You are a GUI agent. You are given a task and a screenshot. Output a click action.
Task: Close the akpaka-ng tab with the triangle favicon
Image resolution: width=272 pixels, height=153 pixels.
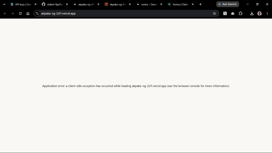[98, 4]
